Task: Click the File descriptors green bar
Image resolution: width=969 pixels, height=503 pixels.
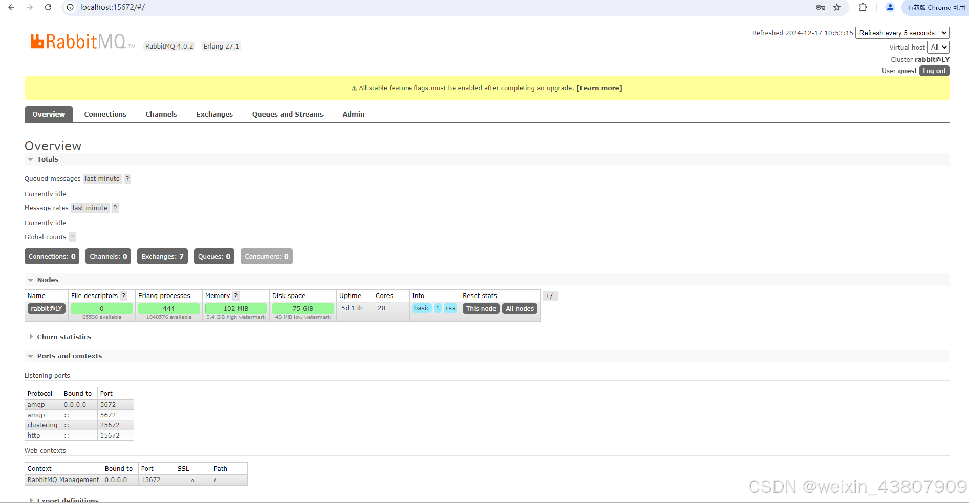Action: coord(102,308)
